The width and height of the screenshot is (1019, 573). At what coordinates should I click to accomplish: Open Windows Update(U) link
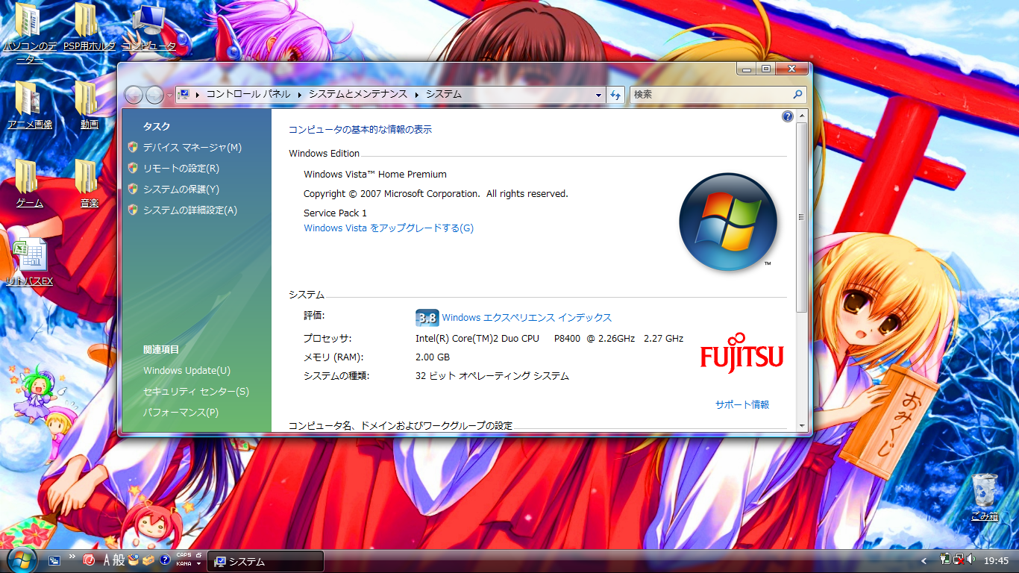point(187,371)
